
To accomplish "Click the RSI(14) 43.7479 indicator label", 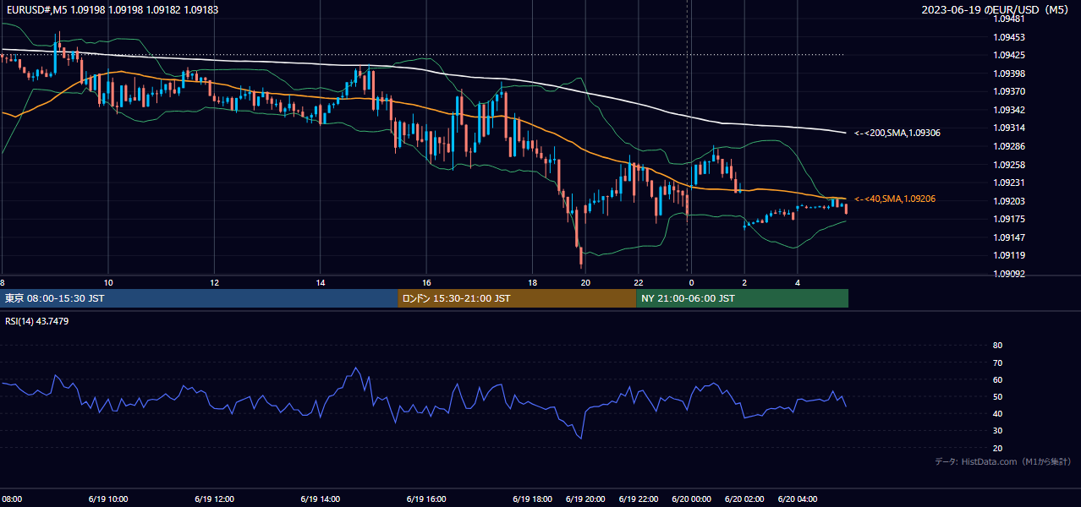I will (x=37, y=321).
